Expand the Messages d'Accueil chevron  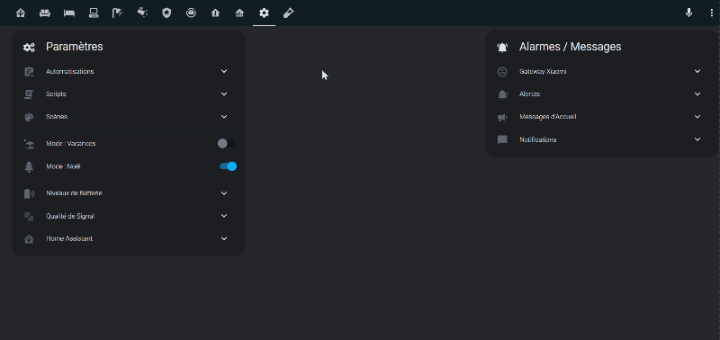[x=697, y=117]
